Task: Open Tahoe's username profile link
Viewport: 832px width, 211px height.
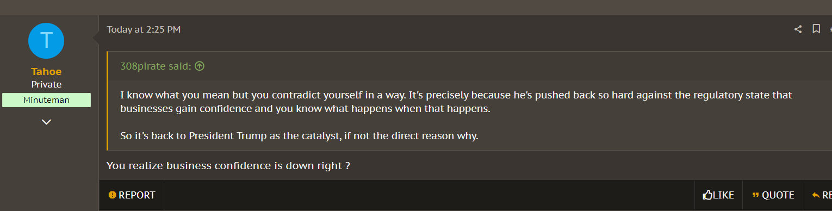Action: (x=46, y=72)
